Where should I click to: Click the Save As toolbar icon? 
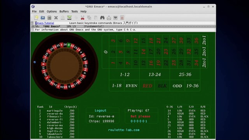(69, 17)
